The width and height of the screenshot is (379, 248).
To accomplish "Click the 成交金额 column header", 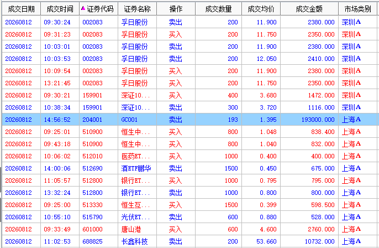I will 309,9.
